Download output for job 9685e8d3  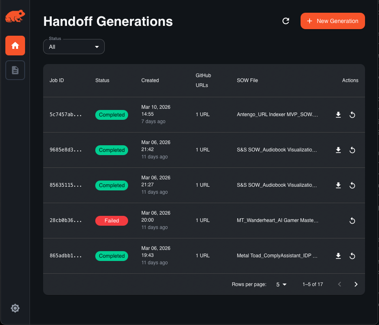tap(338, 150)
